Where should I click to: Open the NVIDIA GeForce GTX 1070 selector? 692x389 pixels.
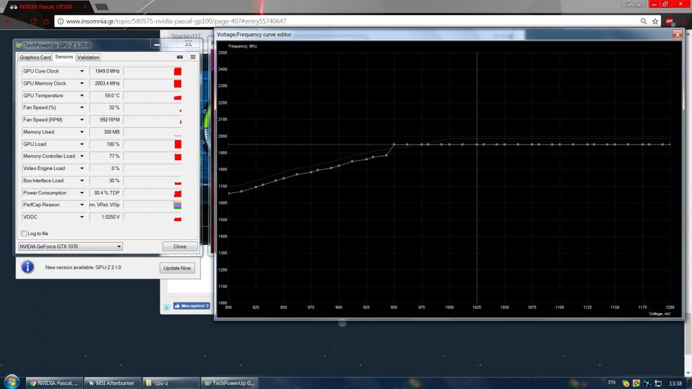70,246
